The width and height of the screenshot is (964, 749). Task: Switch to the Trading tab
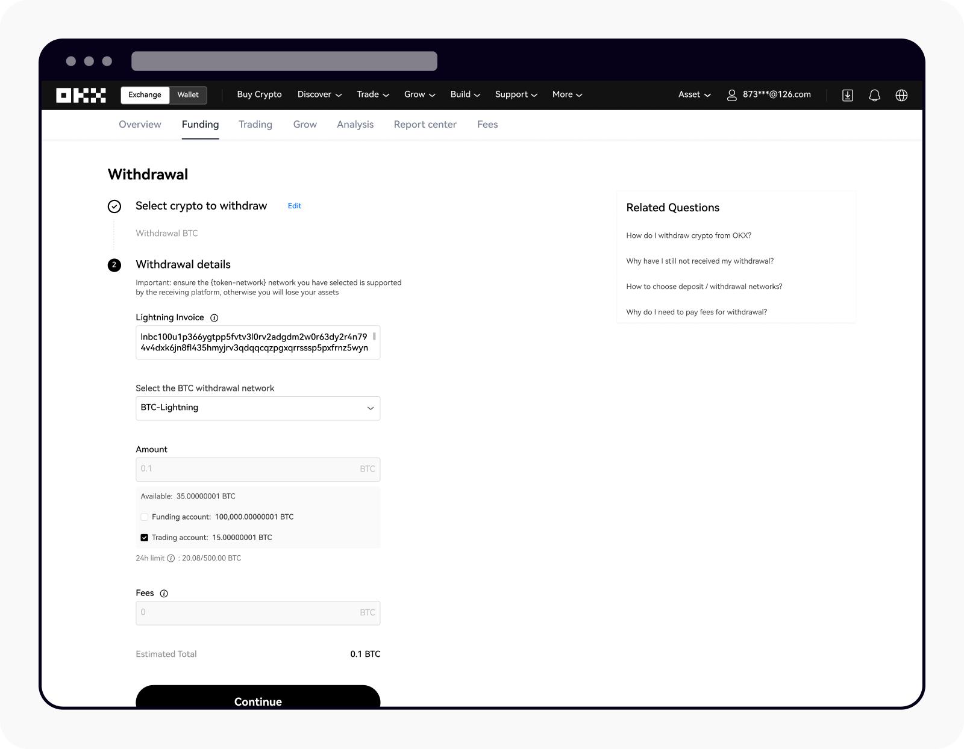[255, 125]
